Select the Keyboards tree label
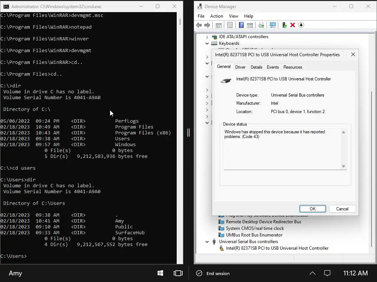The width and height of the screenshot is (377, 282). [x=229, y=43]
